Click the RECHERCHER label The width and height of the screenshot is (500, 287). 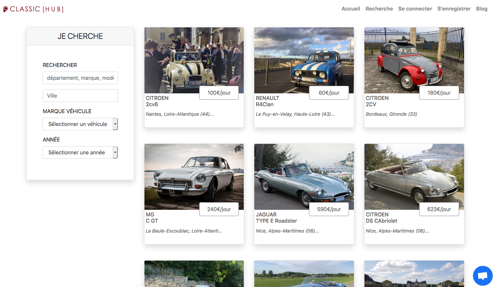pyautogui.click(x=60, y=65)
